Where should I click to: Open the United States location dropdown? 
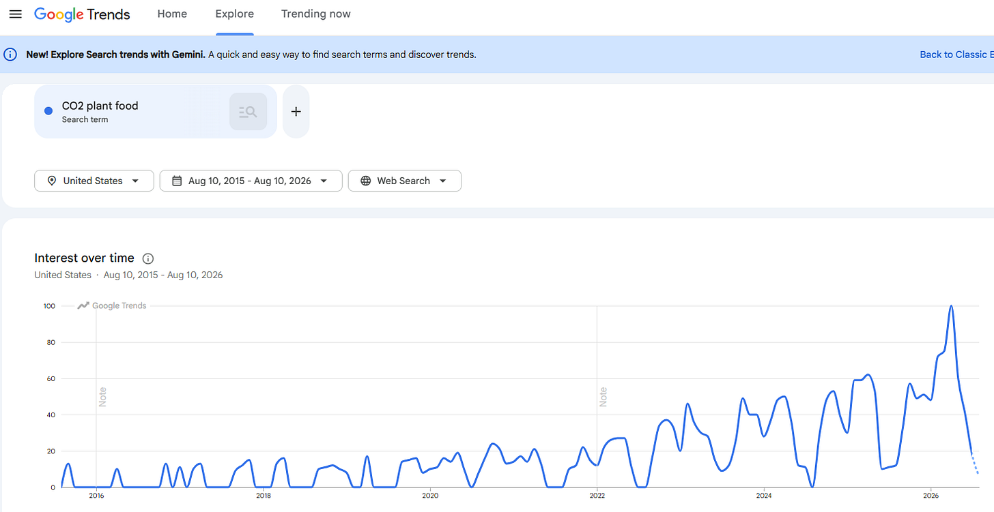[x=94, y=181]
